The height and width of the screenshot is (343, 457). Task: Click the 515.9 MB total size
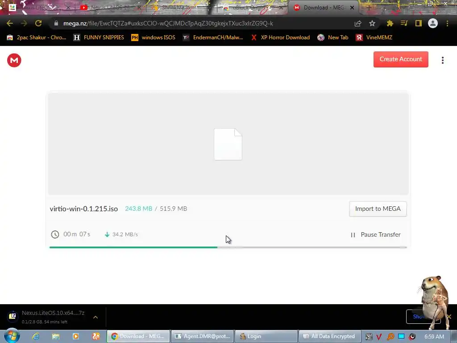pyautogui.click(x=174, y=209)
